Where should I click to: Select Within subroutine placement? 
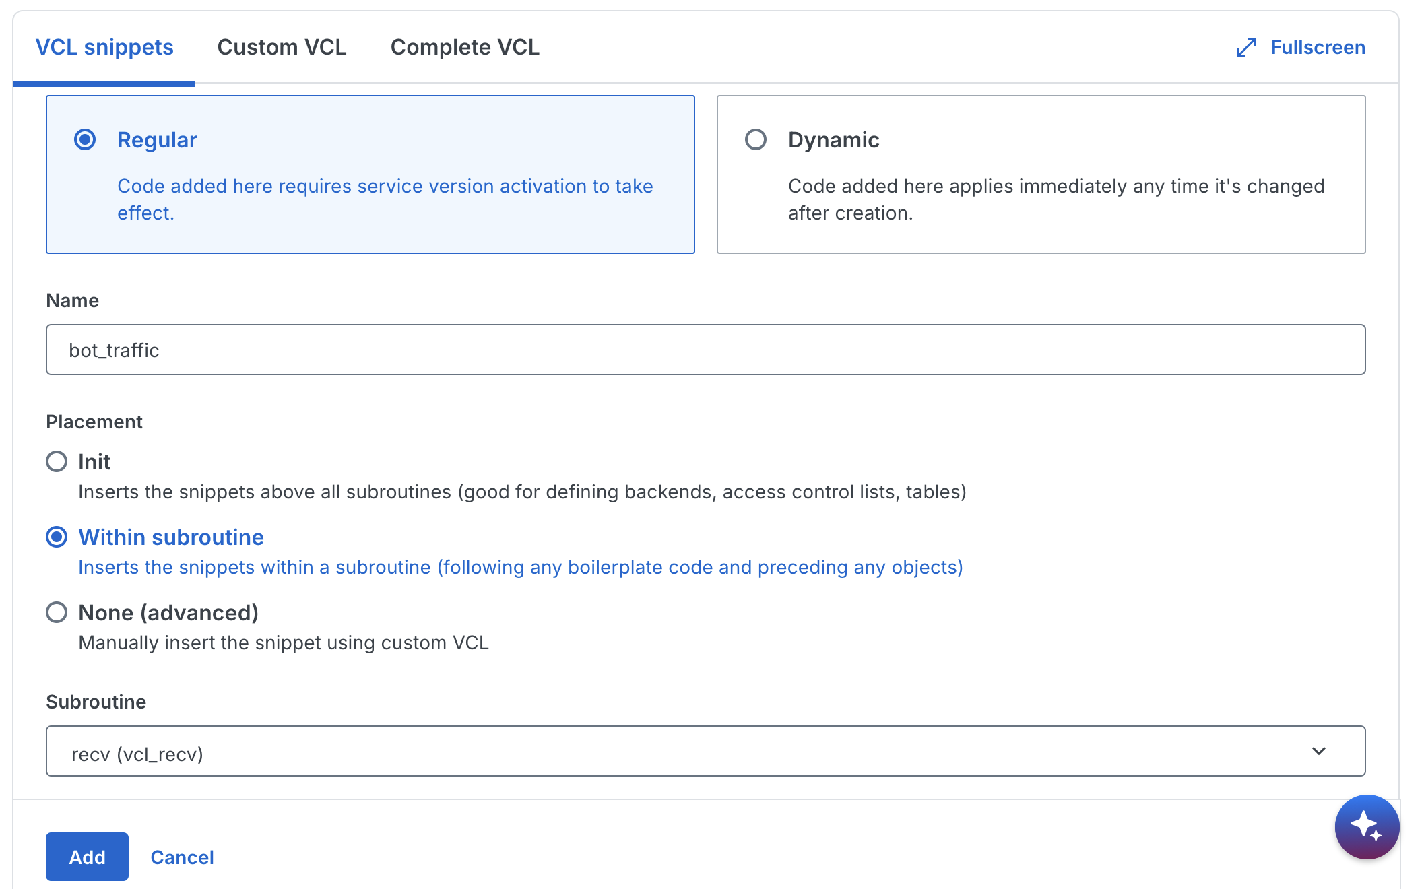tap(57, 537)
